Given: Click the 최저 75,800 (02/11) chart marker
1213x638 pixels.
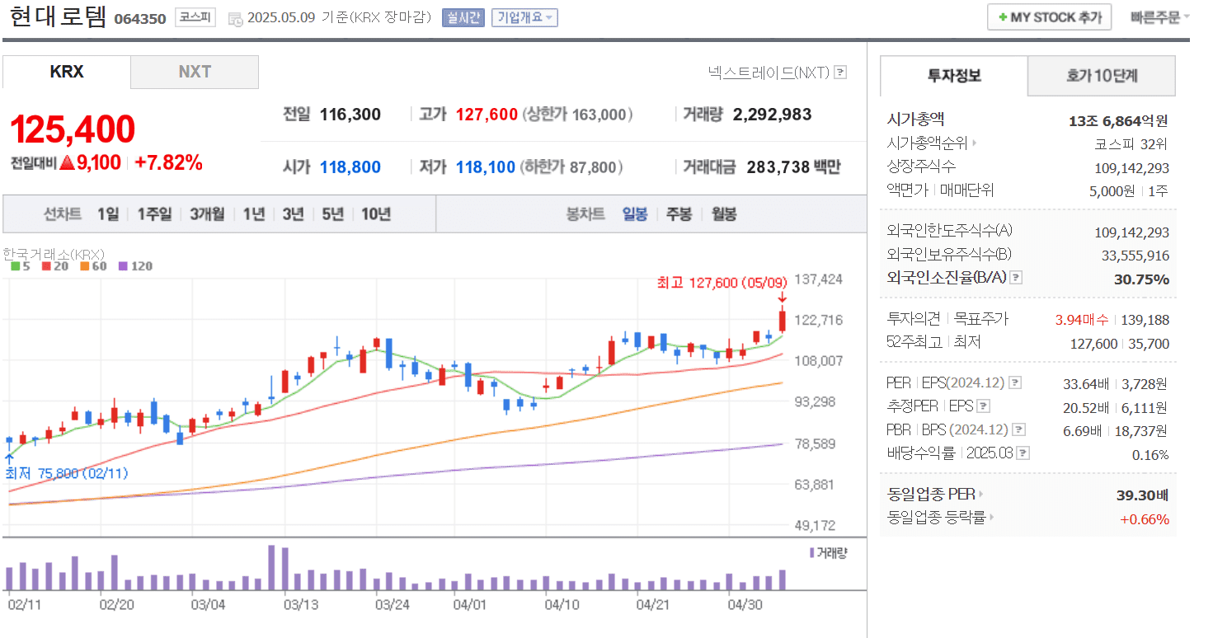Looking at the screenshot, I should (x=66, y=473).
